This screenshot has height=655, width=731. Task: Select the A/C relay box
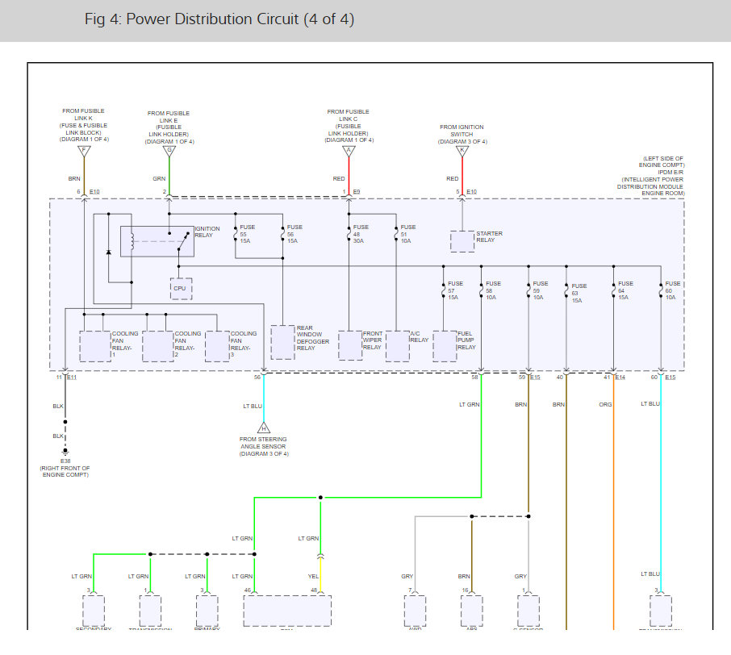pyautogui.click(x=398, y=346)
